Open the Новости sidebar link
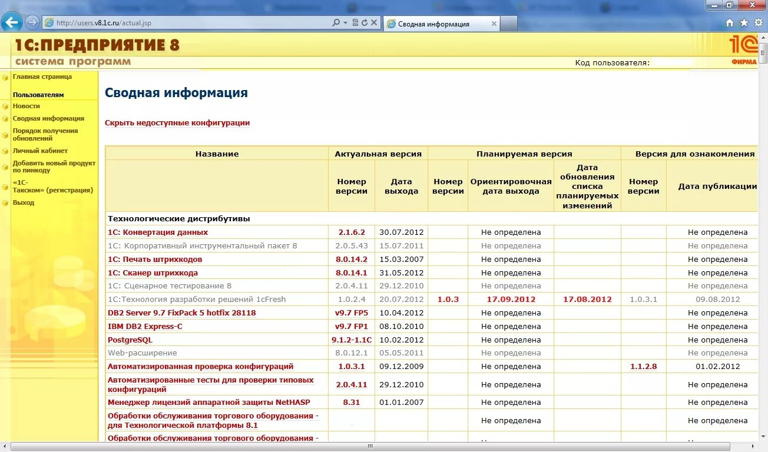 click(27, 106)
